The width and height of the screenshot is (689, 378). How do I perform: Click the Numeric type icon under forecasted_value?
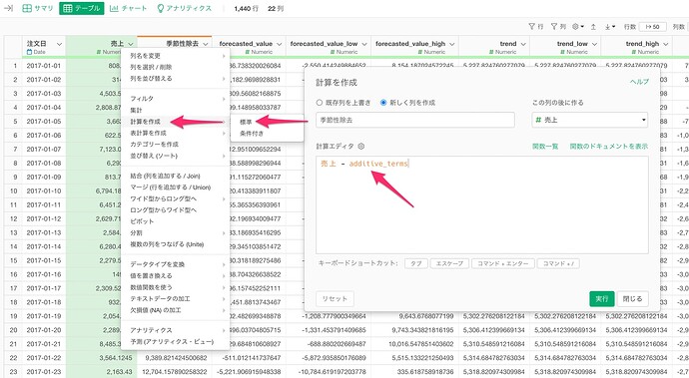(x=248, y=52)
